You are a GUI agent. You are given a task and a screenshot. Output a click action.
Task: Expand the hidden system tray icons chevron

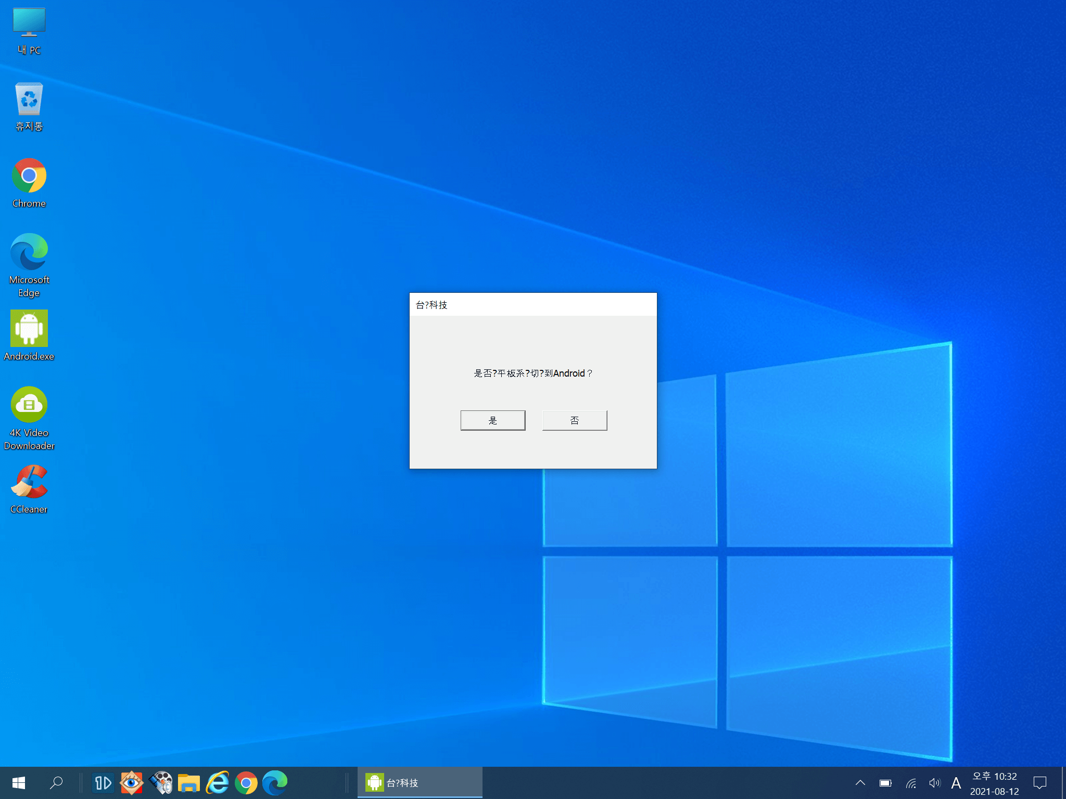coord(860,783)
